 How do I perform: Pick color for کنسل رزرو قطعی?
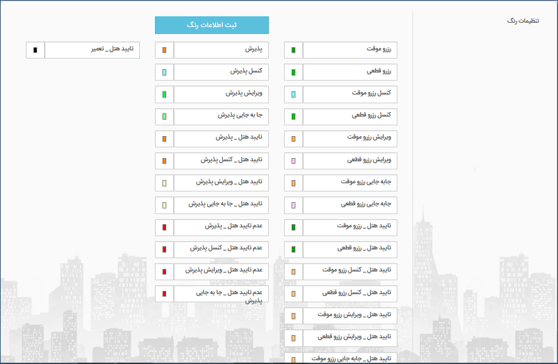coord(293,117)
